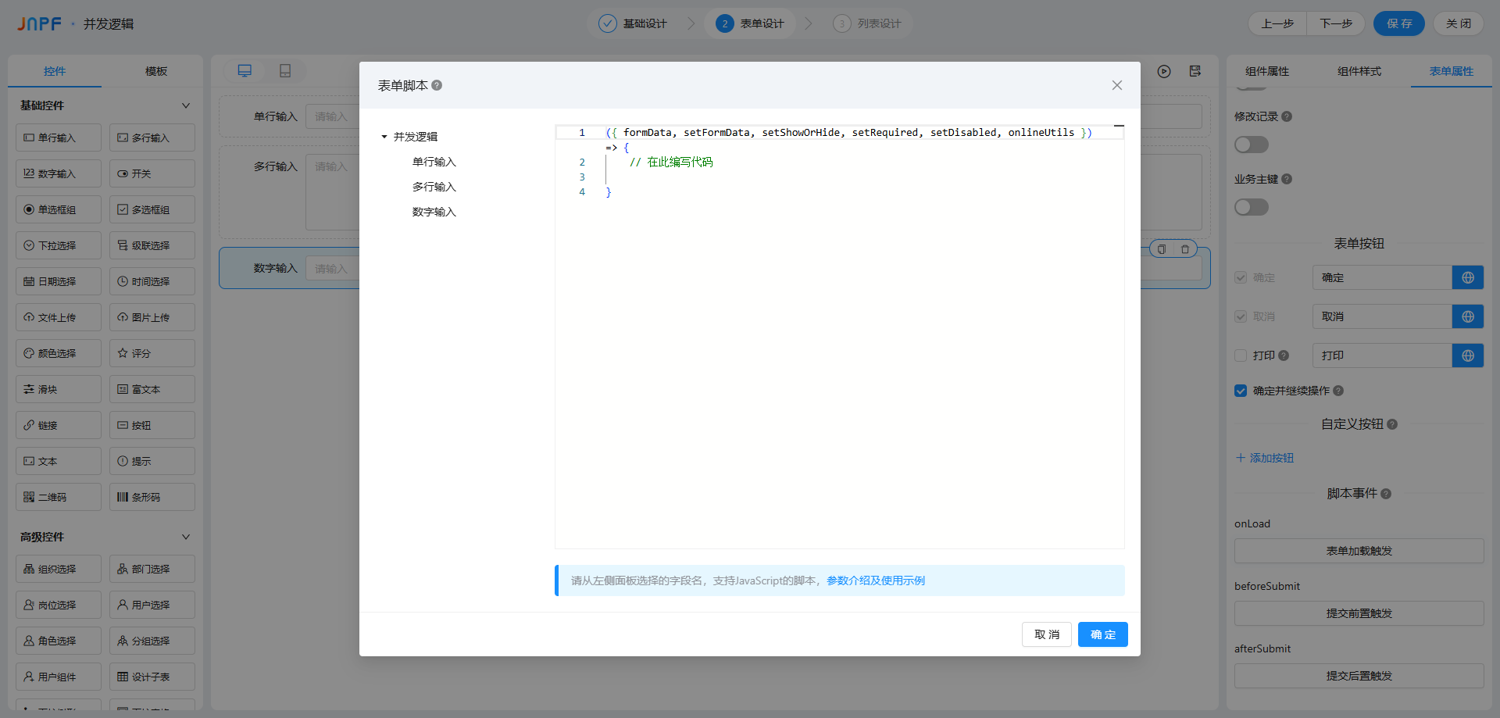
Task: Switch to desktop view icon
Action: 245,71
